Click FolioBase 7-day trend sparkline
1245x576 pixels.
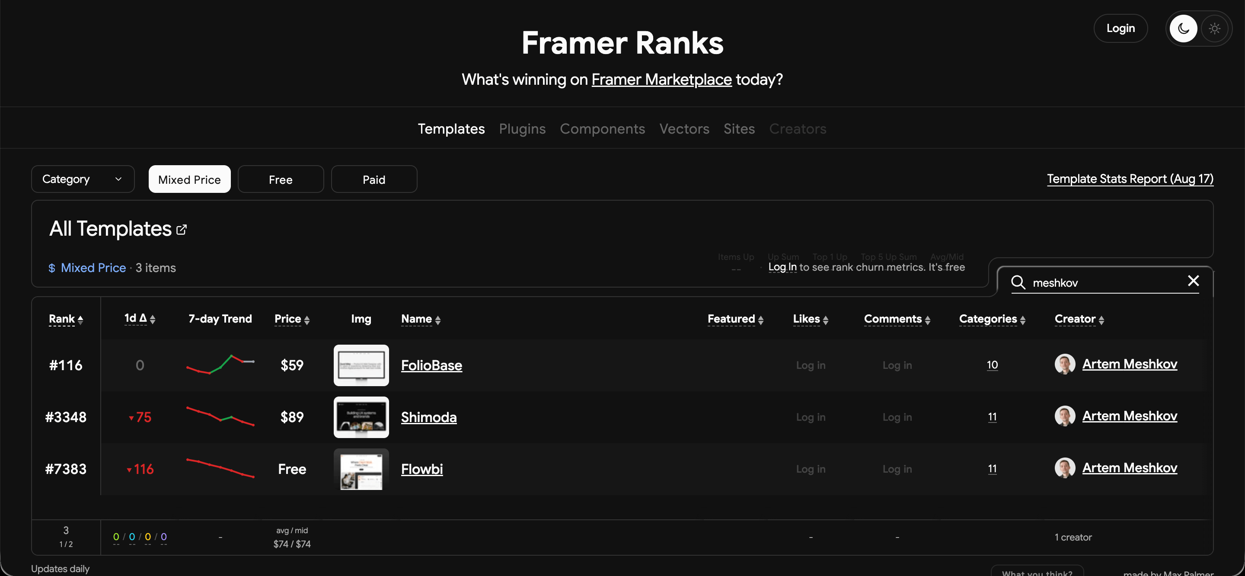[220, 364]
